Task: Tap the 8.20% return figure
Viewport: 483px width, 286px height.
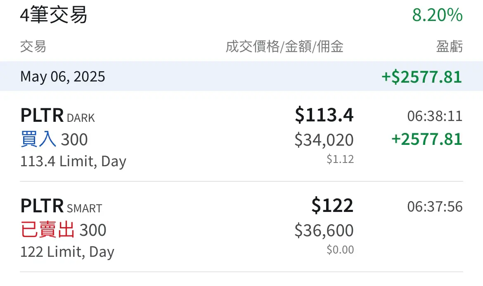Action: click(438, 15)
